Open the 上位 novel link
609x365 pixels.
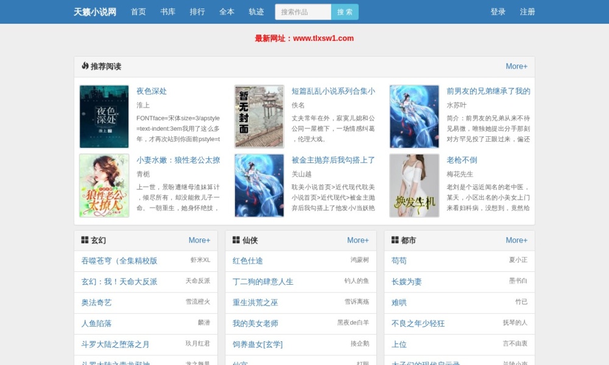click(399, 344)
